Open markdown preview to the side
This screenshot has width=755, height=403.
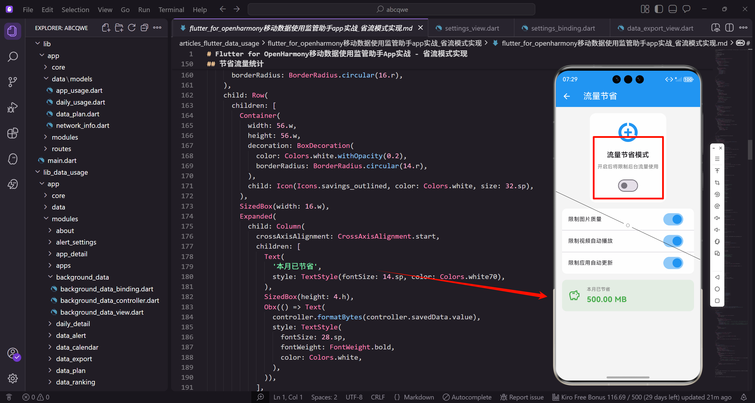716,28
